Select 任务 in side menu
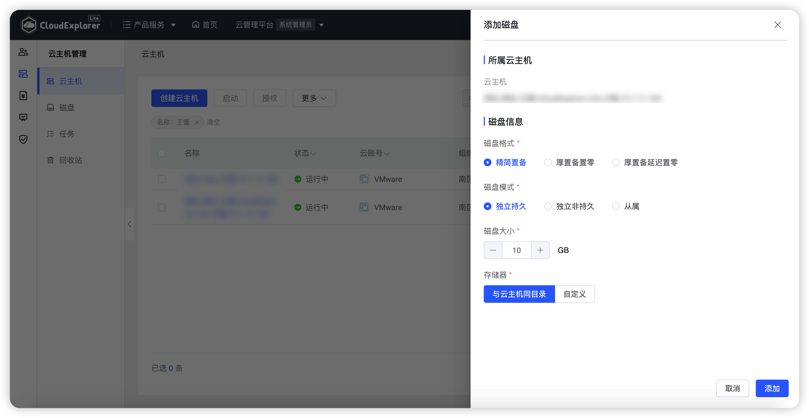This screenshot has width=809, height=418. click(81, 134)
